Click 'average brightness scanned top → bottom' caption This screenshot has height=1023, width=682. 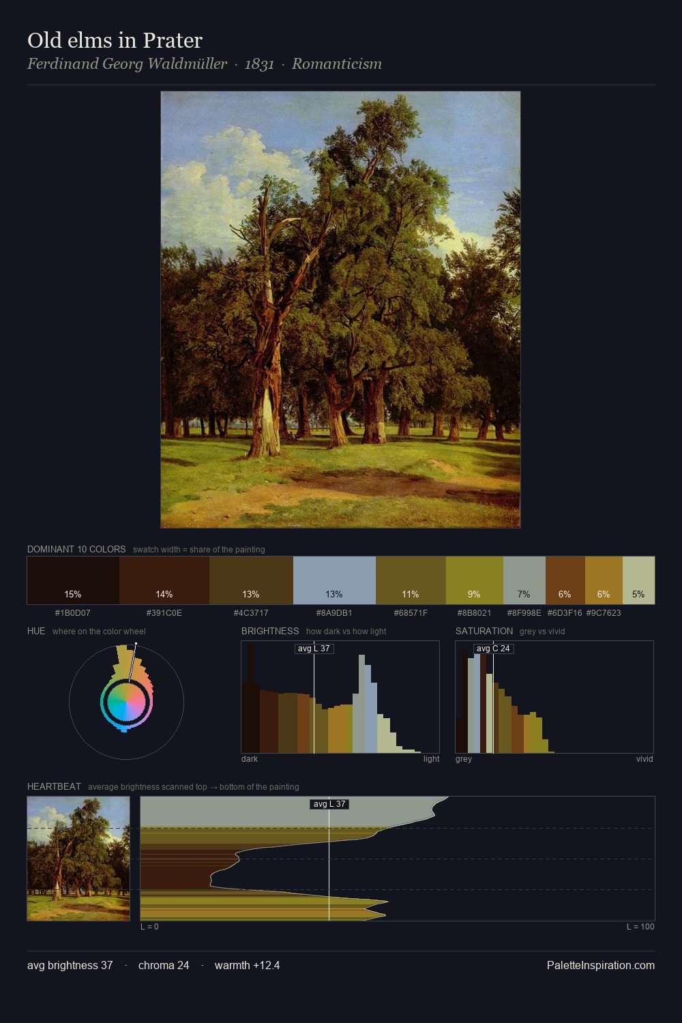(x=193, y=787)
